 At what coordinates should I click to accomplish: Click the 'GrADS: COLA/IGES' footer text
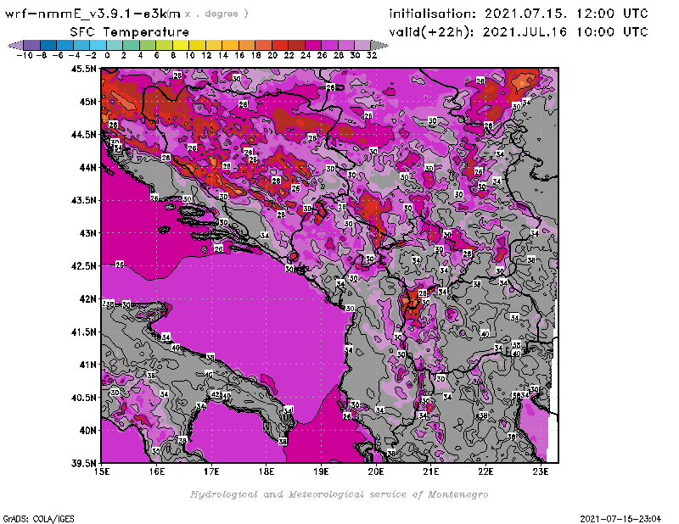click(38, 518)
